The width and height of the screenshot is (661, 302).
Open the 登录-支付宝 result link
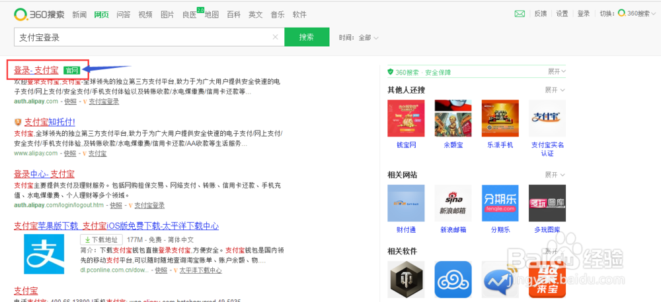click(x=36, y=71)
